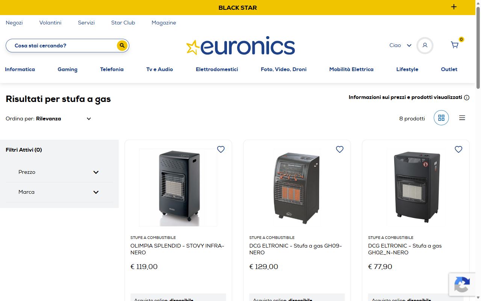Open the shopping cart
The width and height of the screenshot is (481, 301).
[455, 45]
